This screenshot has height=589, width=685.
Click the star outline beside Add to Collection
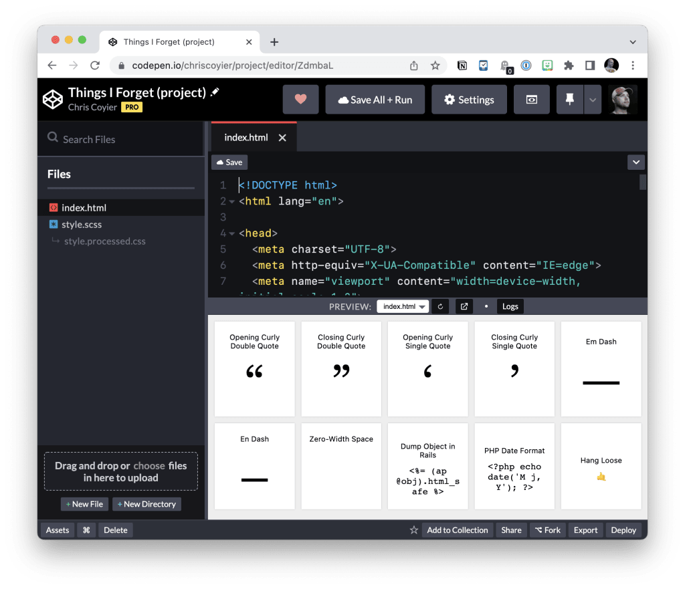(x=414, y=529)
